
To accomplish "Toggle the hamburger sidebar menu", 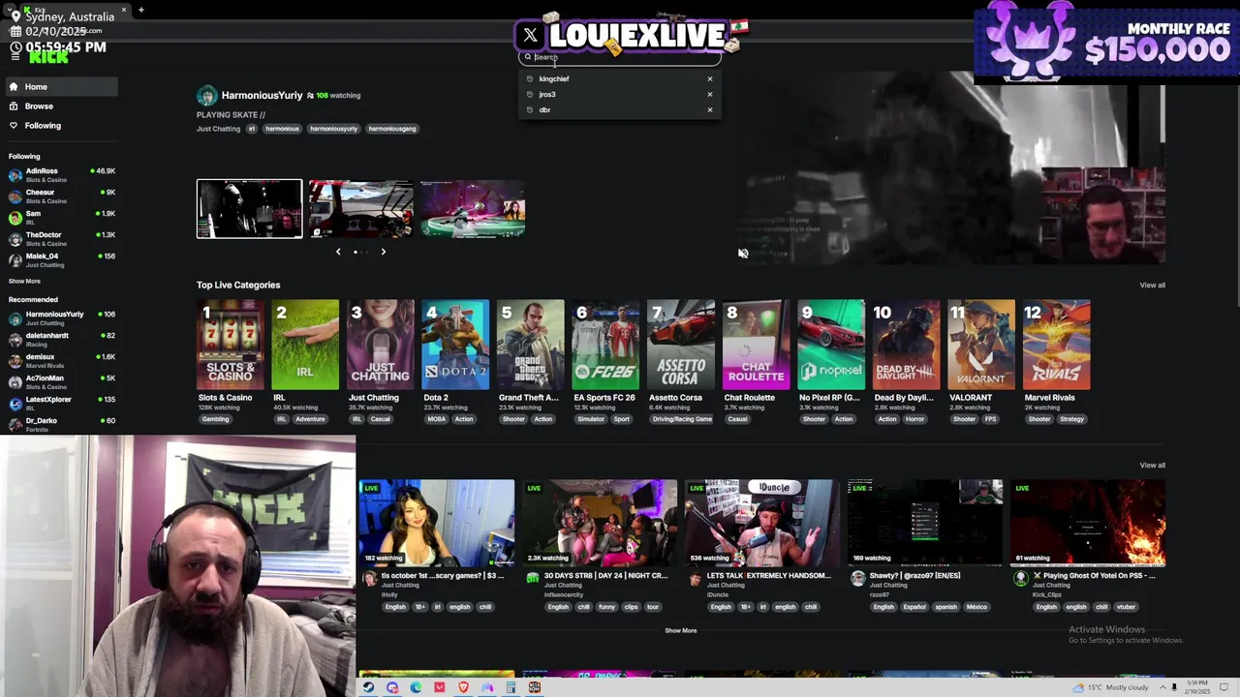I will tap(15, 56).
